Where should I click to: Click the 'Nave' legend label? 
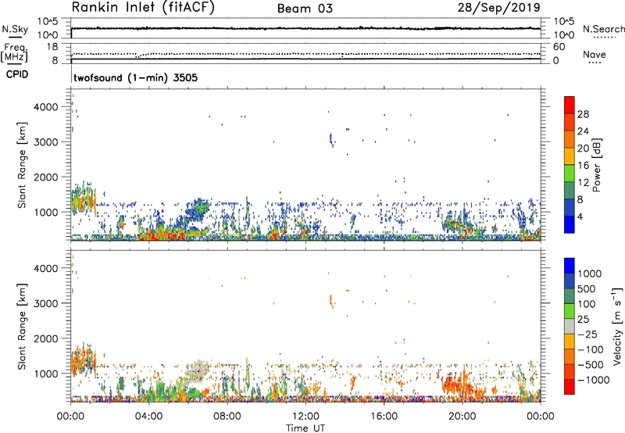point(595,54)
